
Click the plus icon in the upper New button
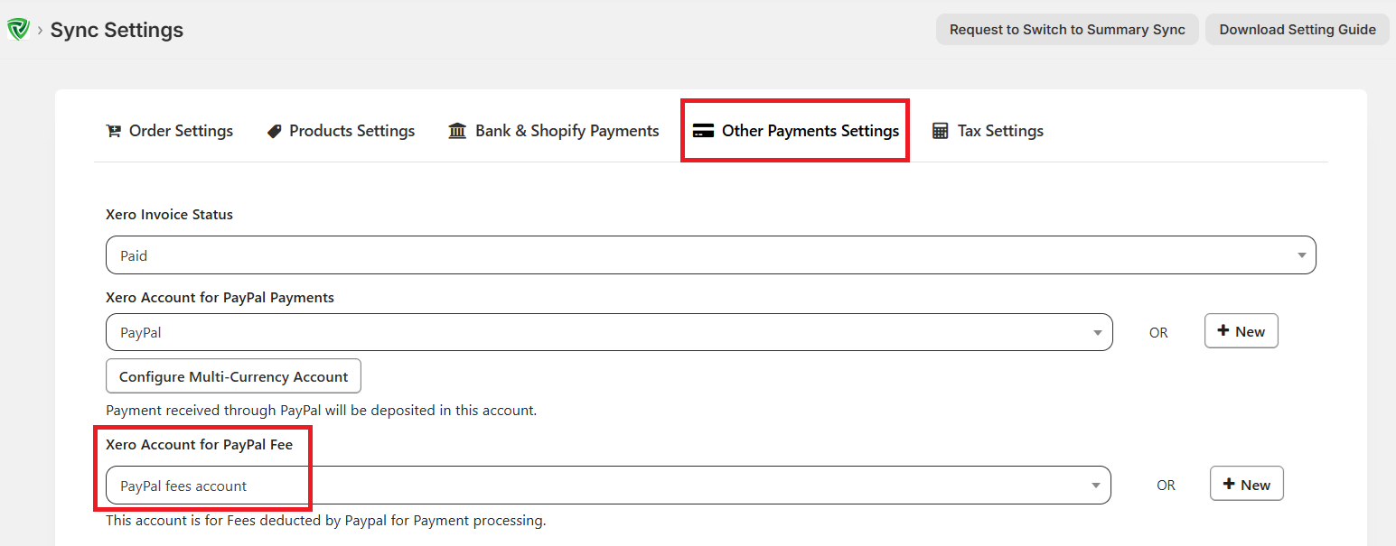(1226, 330)
